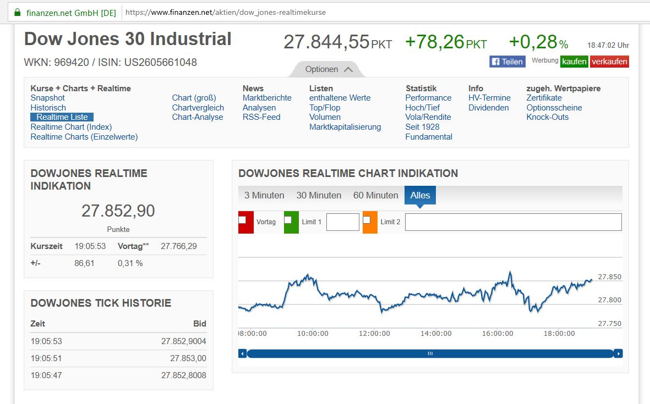
Task: Click the green padlock security icon
Action: [x=18, y=12]
